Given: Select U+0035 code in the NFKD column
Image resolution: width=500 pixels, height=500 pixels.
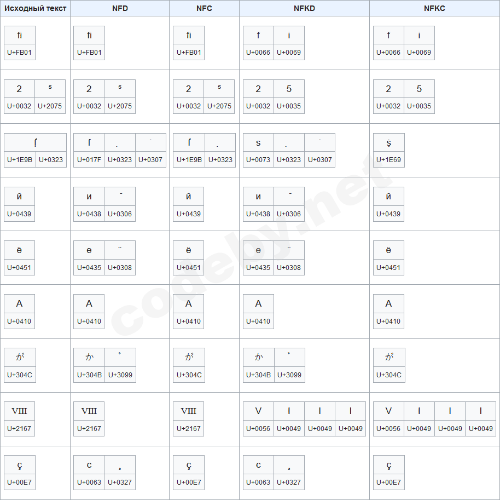Looking at the screenshot, I should [x=289, y=106].
